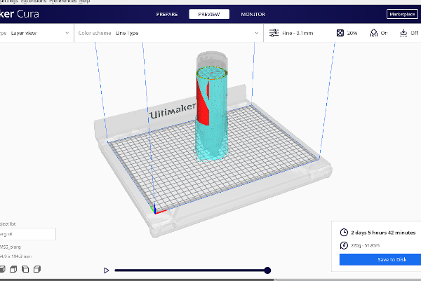This screenshot has width=421, height=281.
Task: Switch to the PREPARE stage tab
Action: 167,14
